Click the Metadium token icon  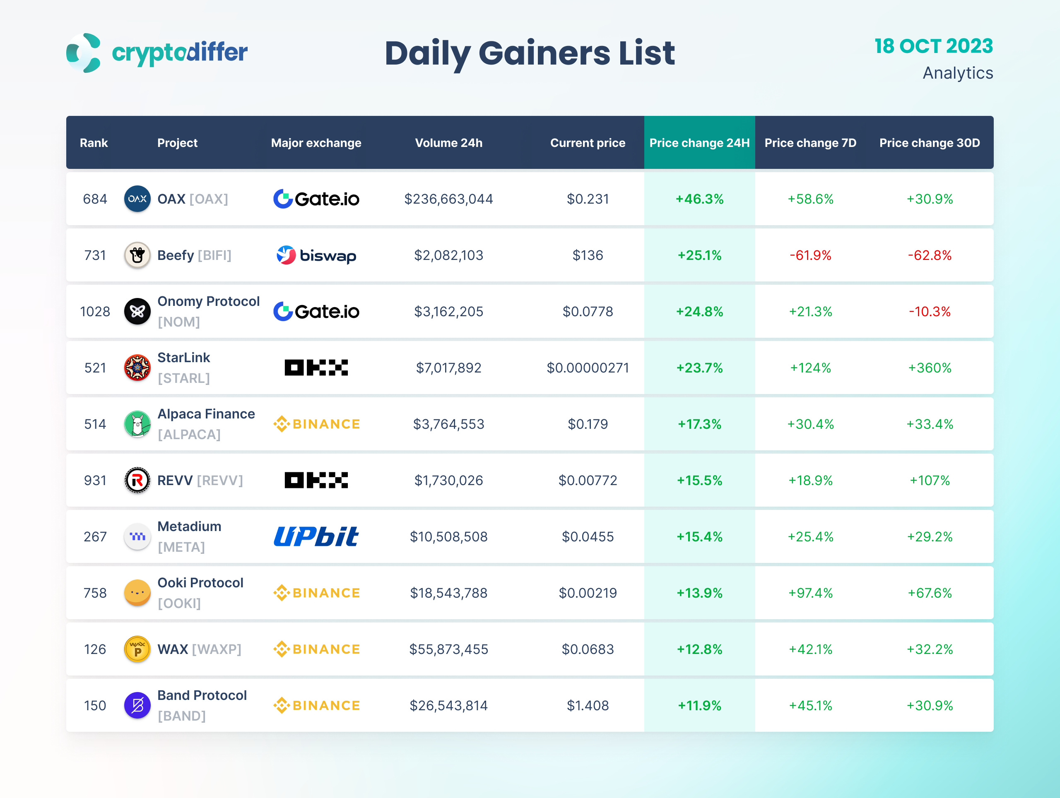137,536
